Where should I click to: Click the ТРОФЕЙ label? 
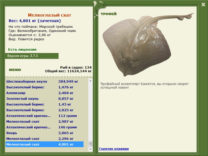click(x=109, y=14)
